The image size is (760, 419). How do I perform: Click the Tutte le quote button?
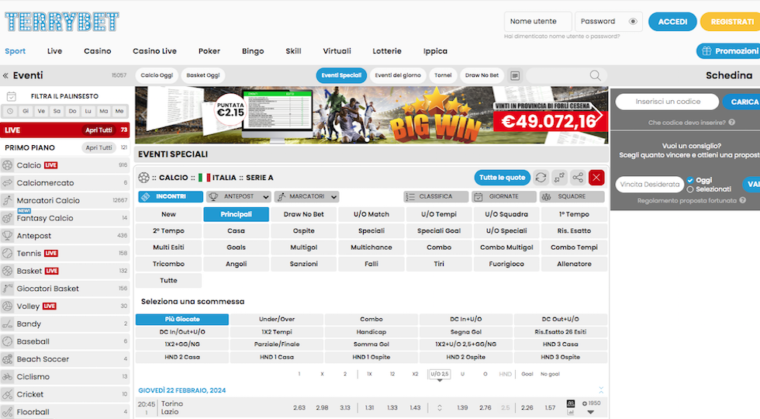[503, 178]
